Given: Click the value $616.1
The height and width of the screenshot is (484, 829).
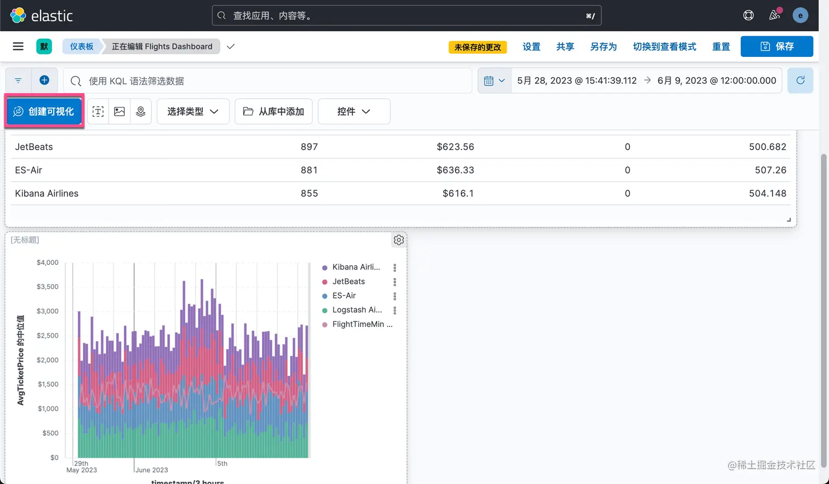Looking at the screenshot, I should coord(458,193).
